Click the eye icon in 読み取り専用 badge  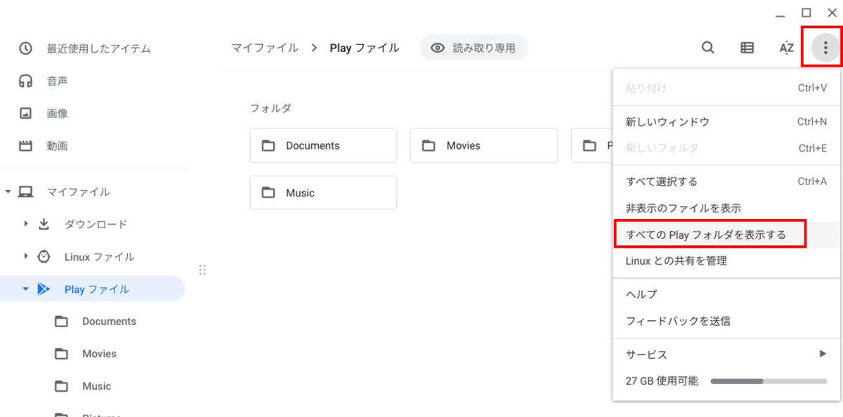tap(438, 48)
